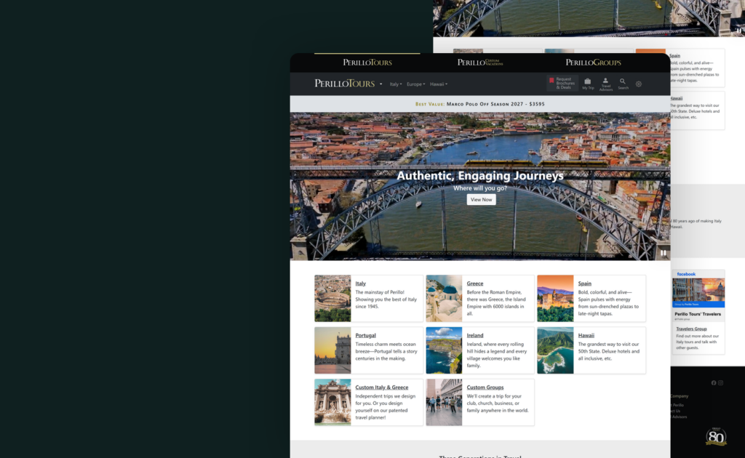Open the Hawaii navigation dropdown

(439, 84)
